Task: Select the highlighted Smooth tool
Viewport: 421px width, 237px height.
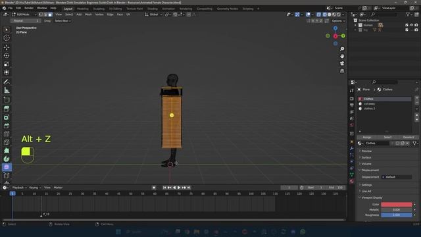Action: [7, 167]
